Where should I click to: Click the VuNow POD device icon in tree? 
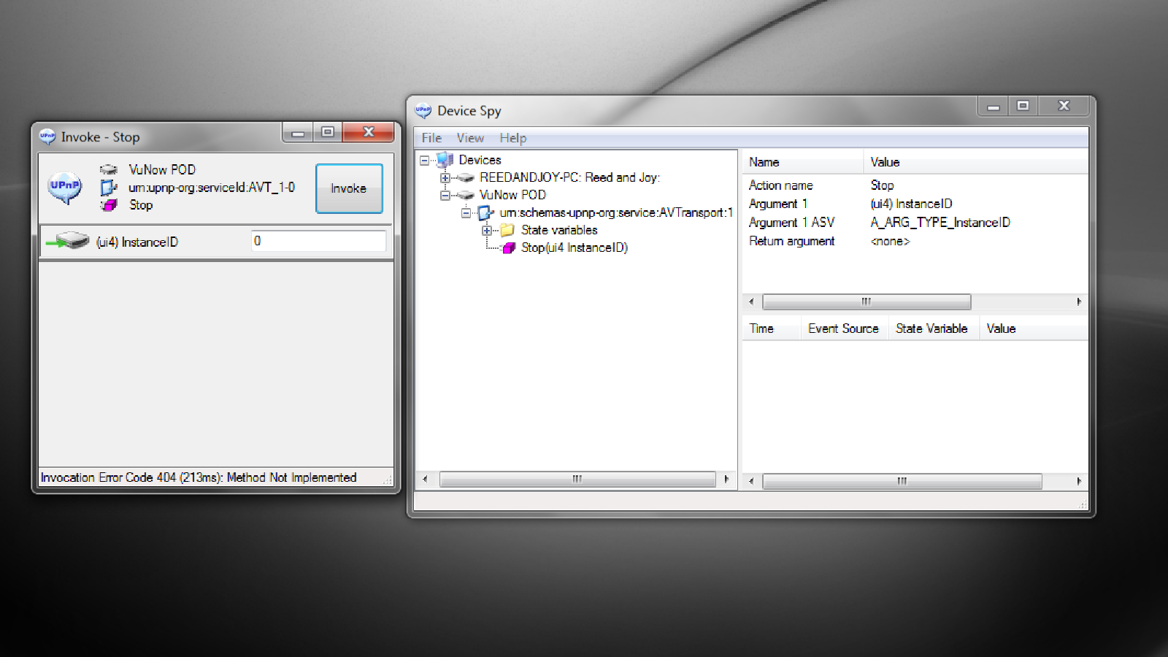click(x=465, y=195)
